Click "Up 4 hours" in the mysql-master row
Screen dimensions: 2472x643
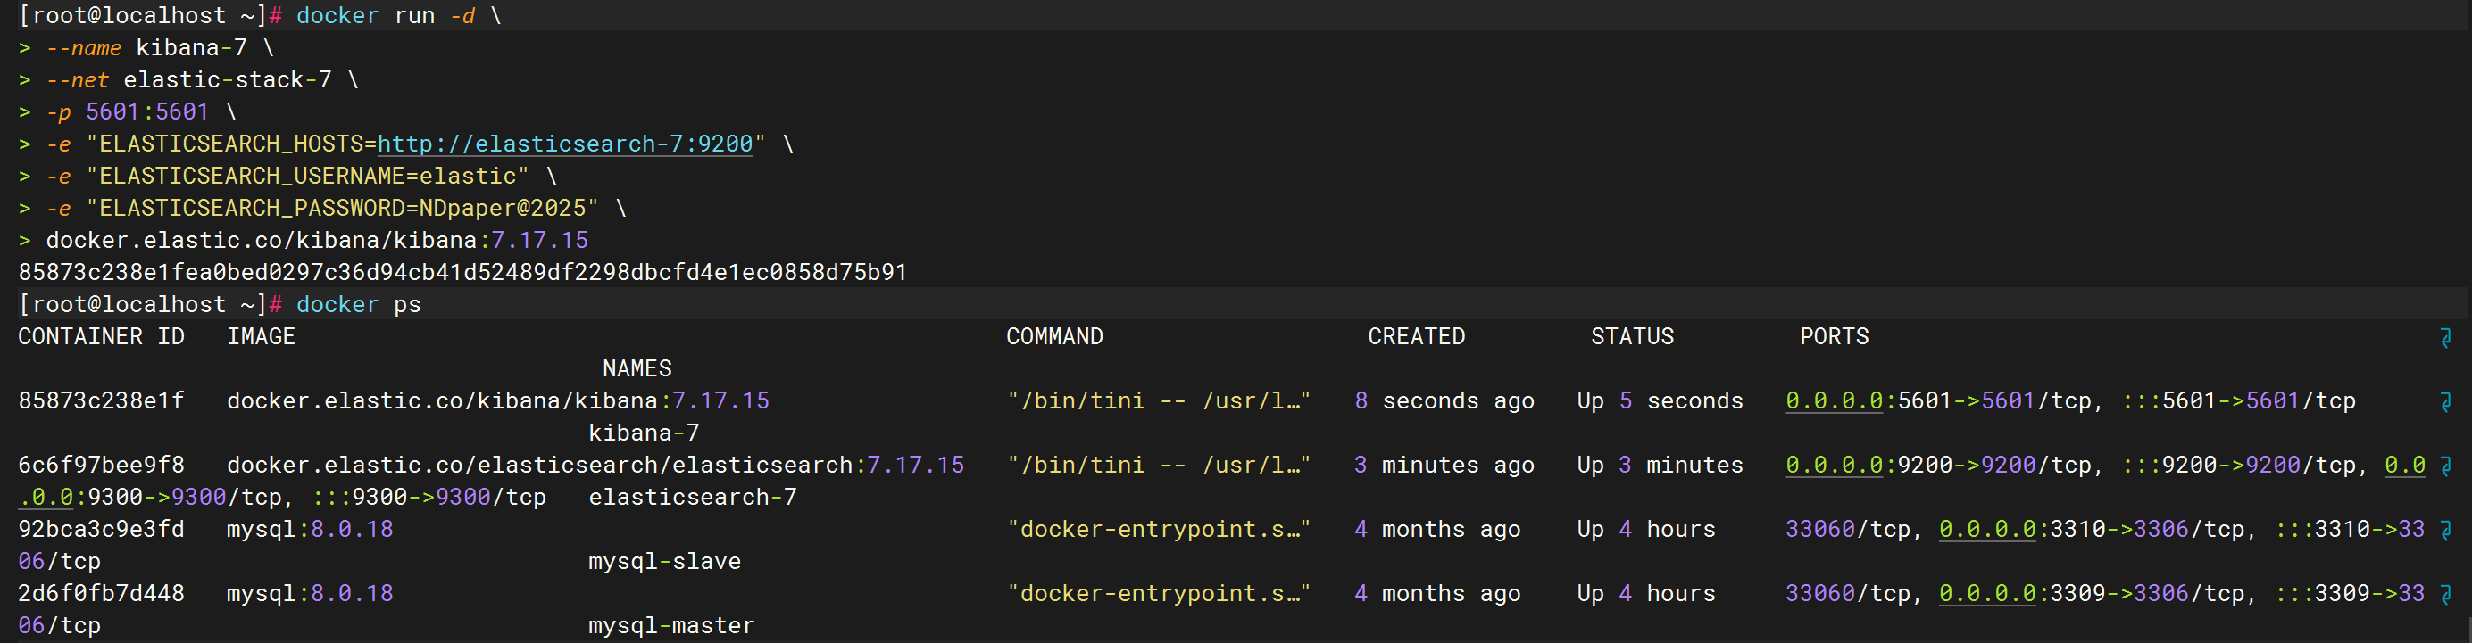[1645, 593]
